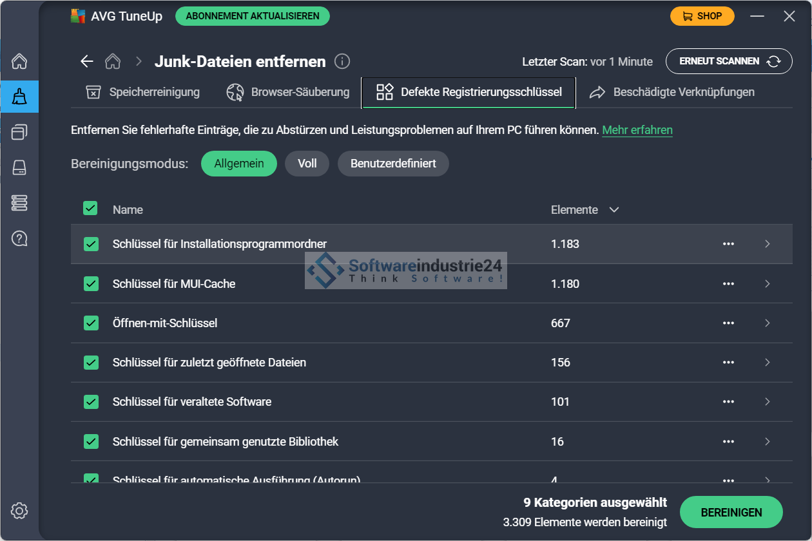The height and width of the screenshot is (541, 812).
Task: Expand the Öffnen-mit-Schlüssel row chevron
Action: pyautogui.click(x=767, y=323)
